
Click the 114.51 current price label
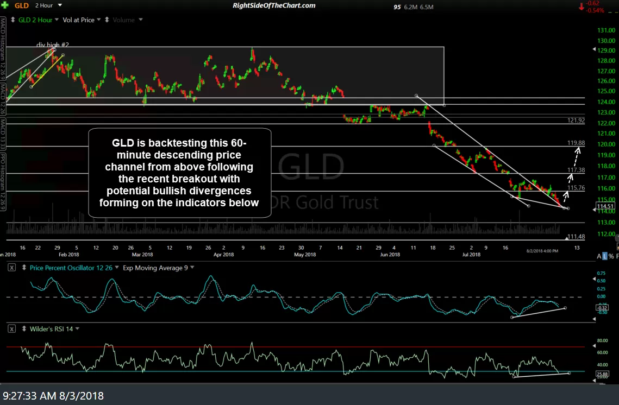[605, 206]
